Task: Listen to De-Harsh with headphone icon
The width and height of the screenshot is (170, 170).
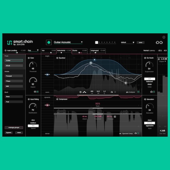Action: point(151,92)
